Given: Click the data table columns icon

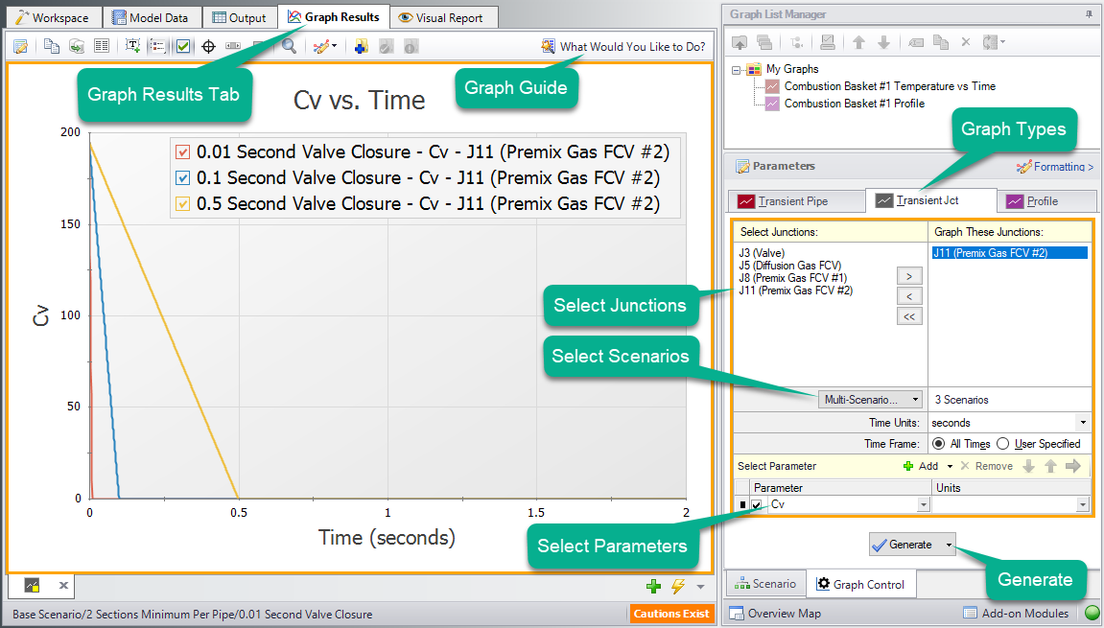Looking at the screenshot, I should 101,46.
